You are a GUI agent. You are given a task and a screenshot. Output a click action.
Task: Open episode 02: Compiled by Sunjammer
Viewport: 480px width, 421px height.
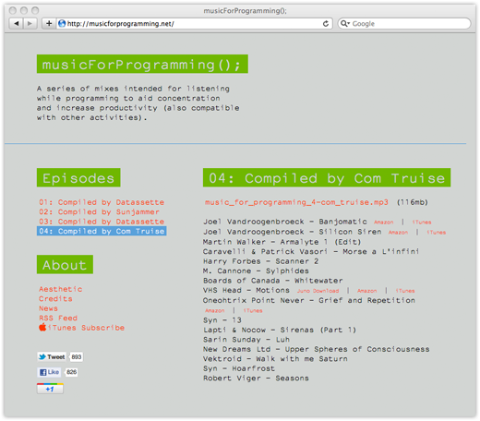pyautogui.click(x=99, y=211)
